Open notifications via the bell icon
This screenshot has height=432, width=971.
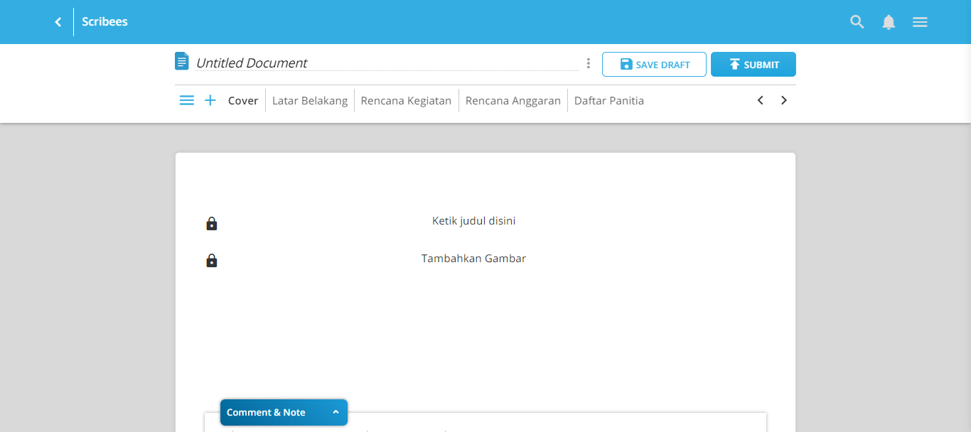tap(889, 21)
